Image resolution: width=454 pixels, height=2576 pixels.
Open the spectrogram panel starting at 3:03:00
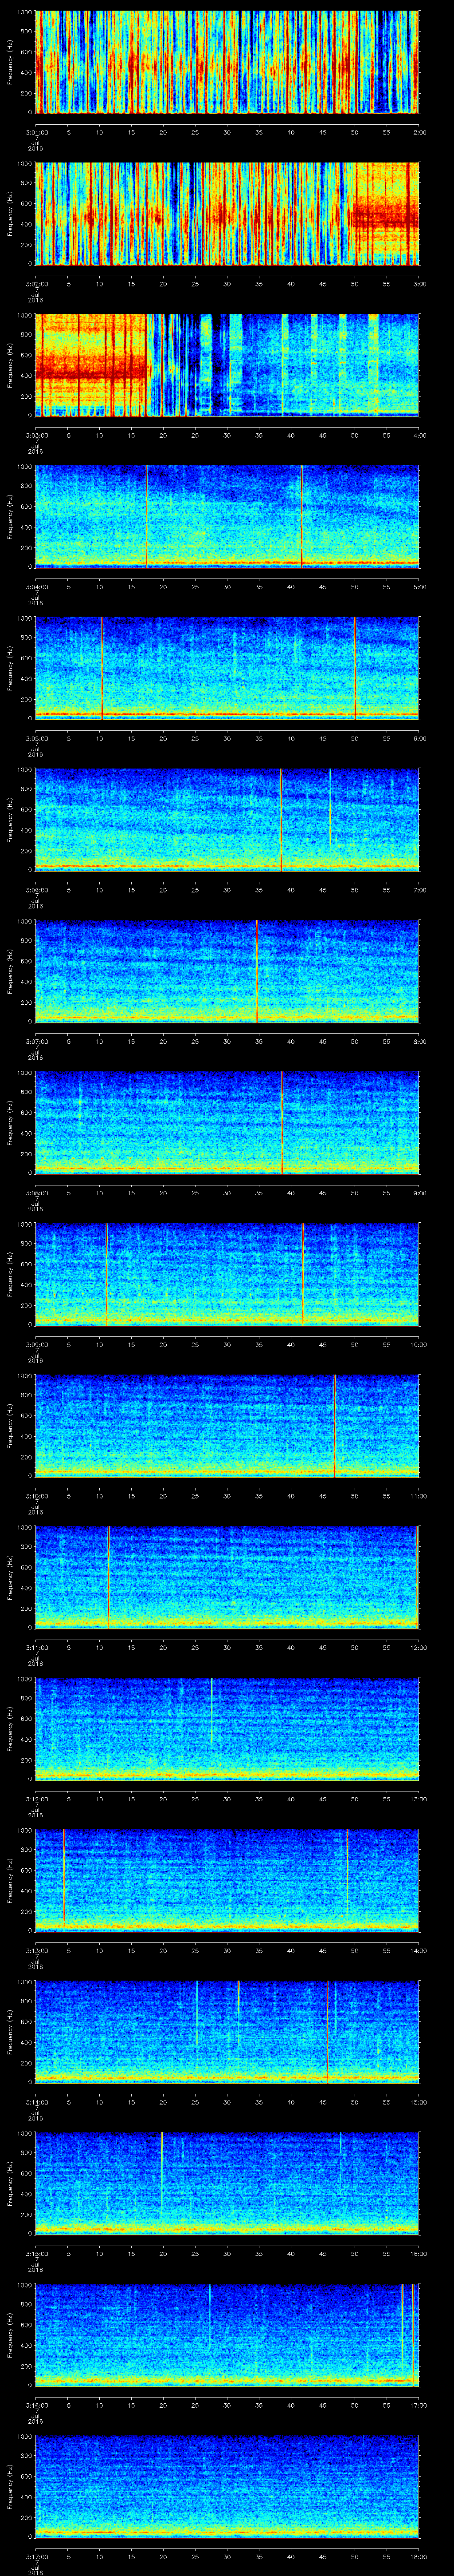click(x=227, y=365)
